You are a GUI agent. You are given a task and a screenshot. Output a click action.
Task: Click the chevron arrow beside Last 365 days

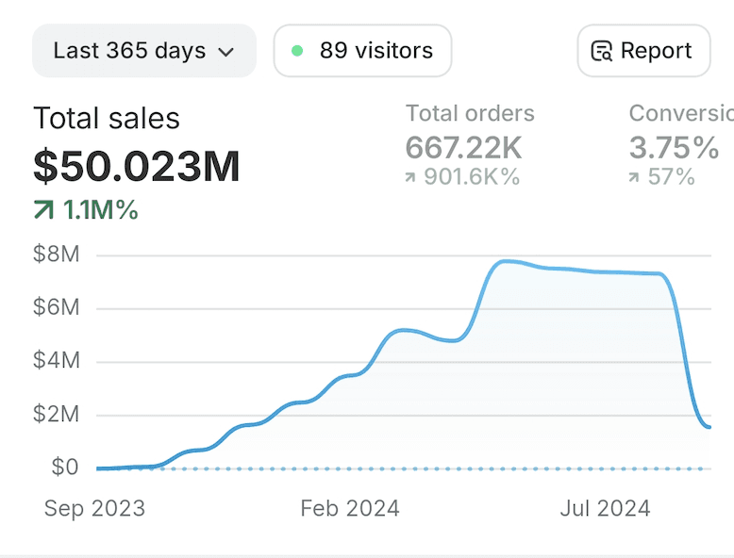pyautogui.click(x=226, y=52)
